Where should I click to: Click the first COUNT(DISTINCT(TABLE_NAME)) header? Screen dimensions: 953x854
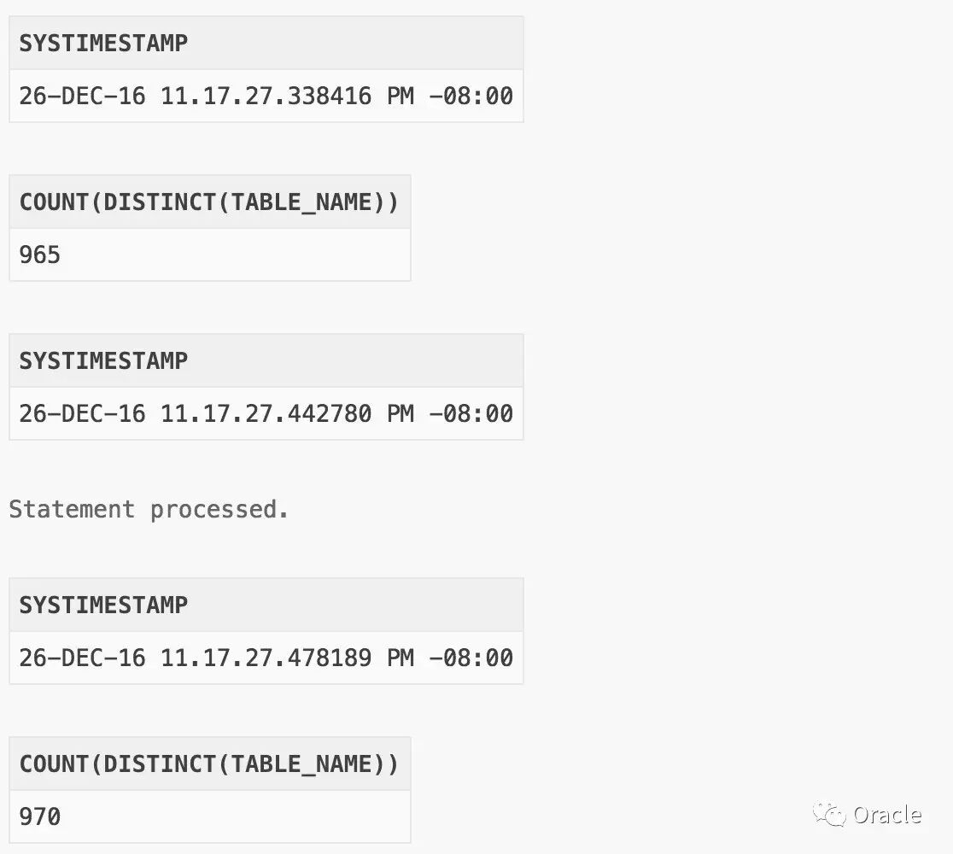209,202
